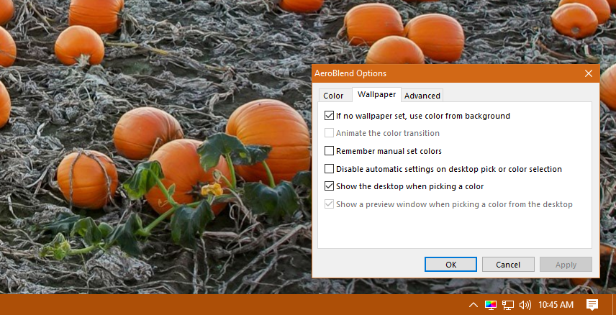Switch to the Color tab
Image resolution: width=616 pixels, height=315 pixels.
point(333,96)
